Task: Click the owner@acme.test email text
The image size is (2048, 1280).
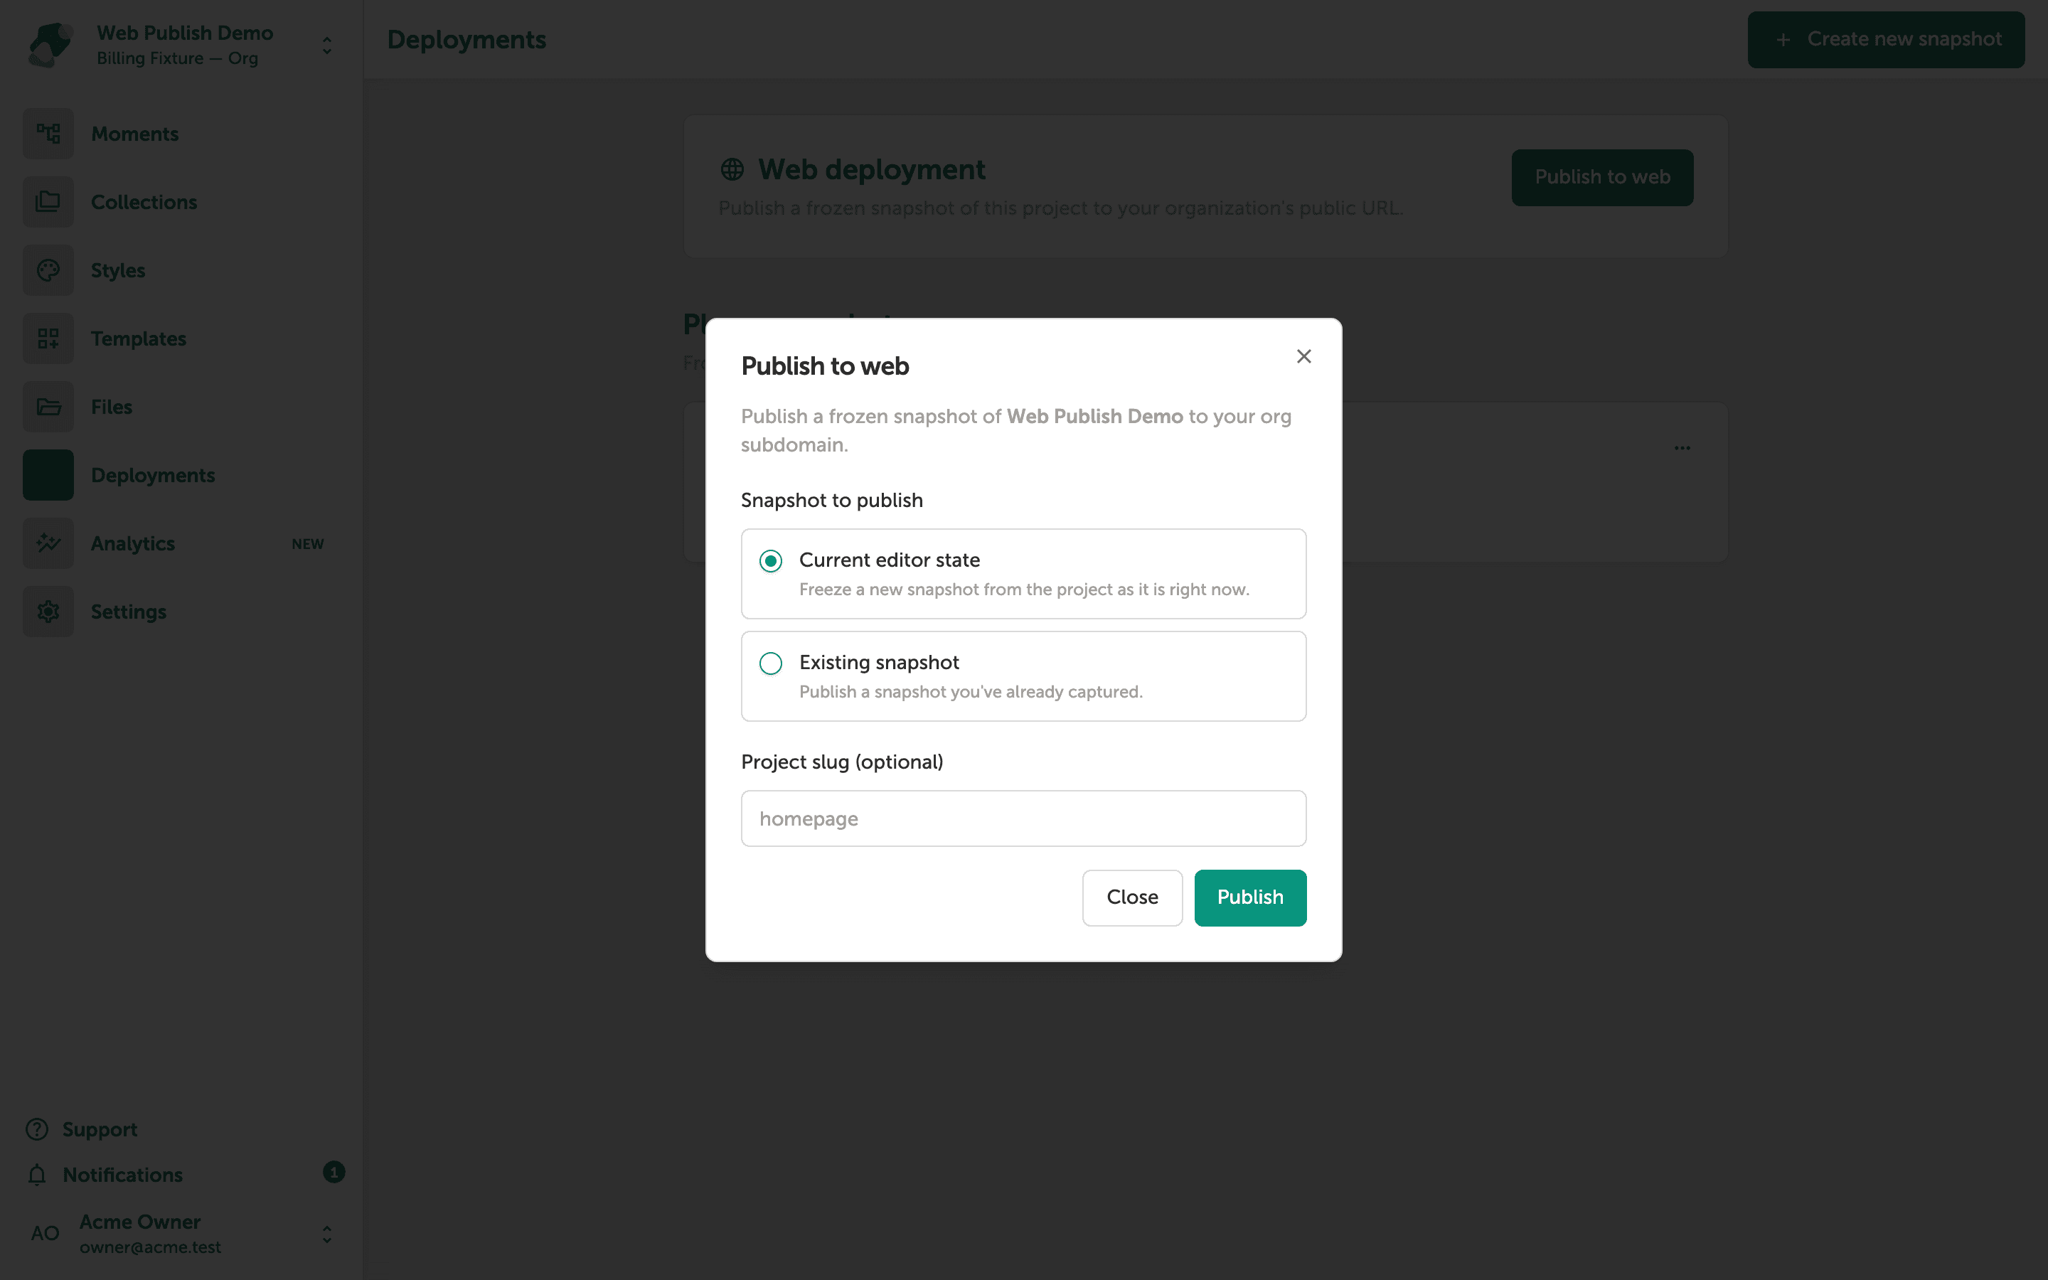Action: pyautogui.click(x=150, y=1247)
